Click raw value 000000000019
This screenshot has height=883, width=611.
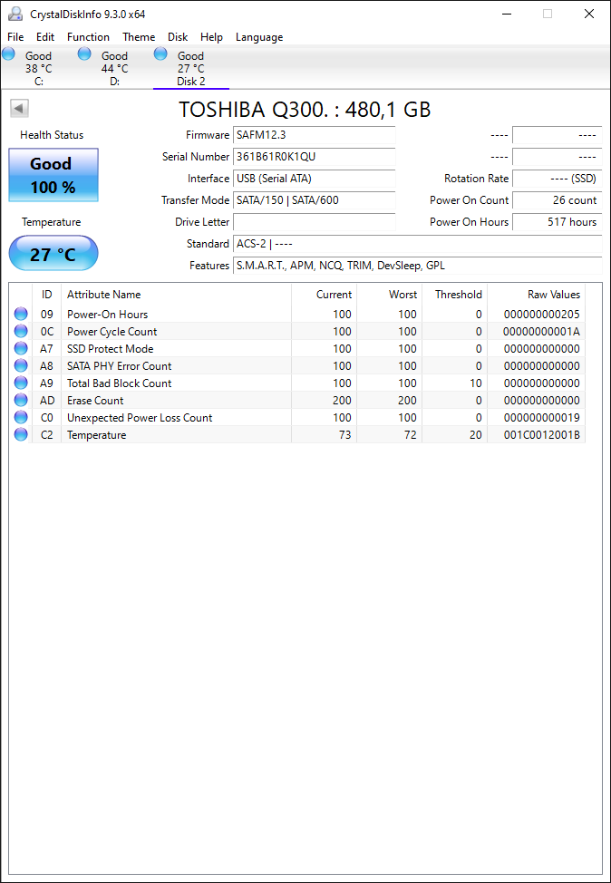pyautogui.click(x=542, y=418)
